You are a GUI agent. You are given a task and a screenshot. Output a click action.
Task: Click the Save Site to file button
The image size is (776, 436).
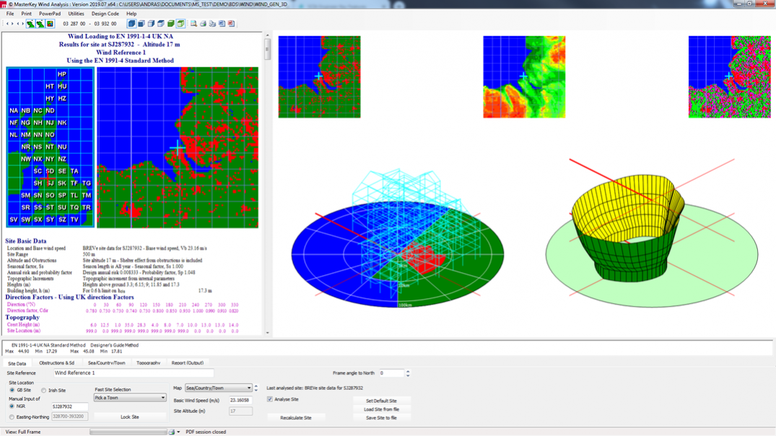click(x=381, y=418)
